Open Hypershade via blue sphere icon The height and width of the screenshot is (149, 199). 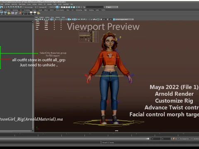72,7
